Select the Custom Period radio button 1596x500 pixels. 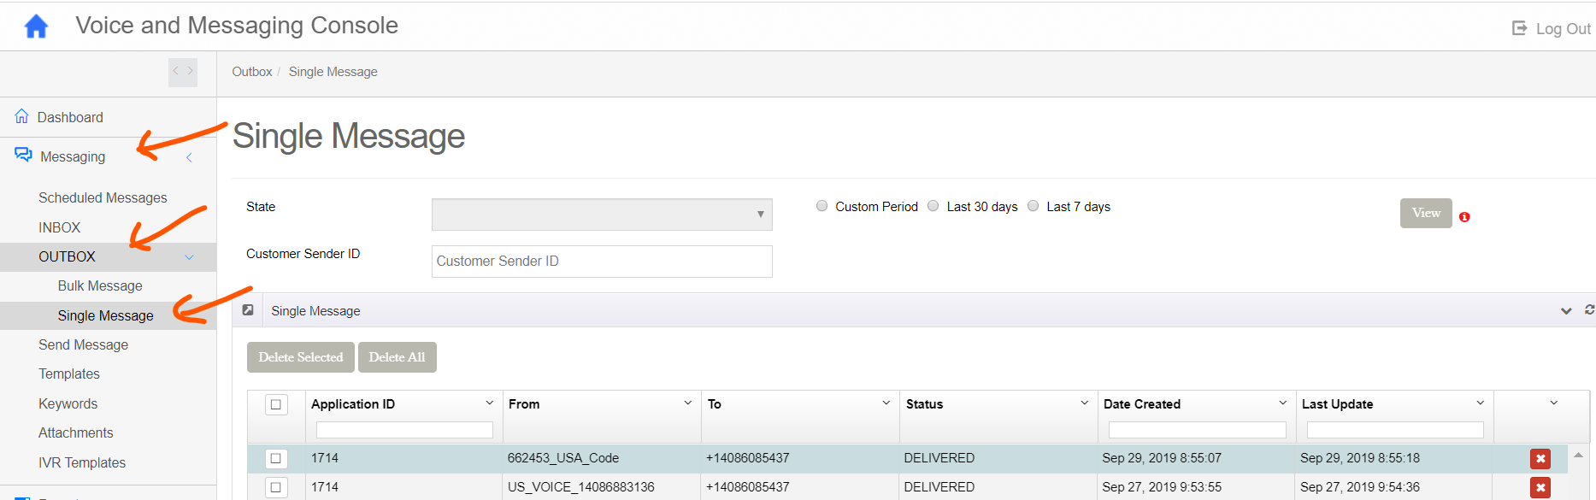pos(822,206)
